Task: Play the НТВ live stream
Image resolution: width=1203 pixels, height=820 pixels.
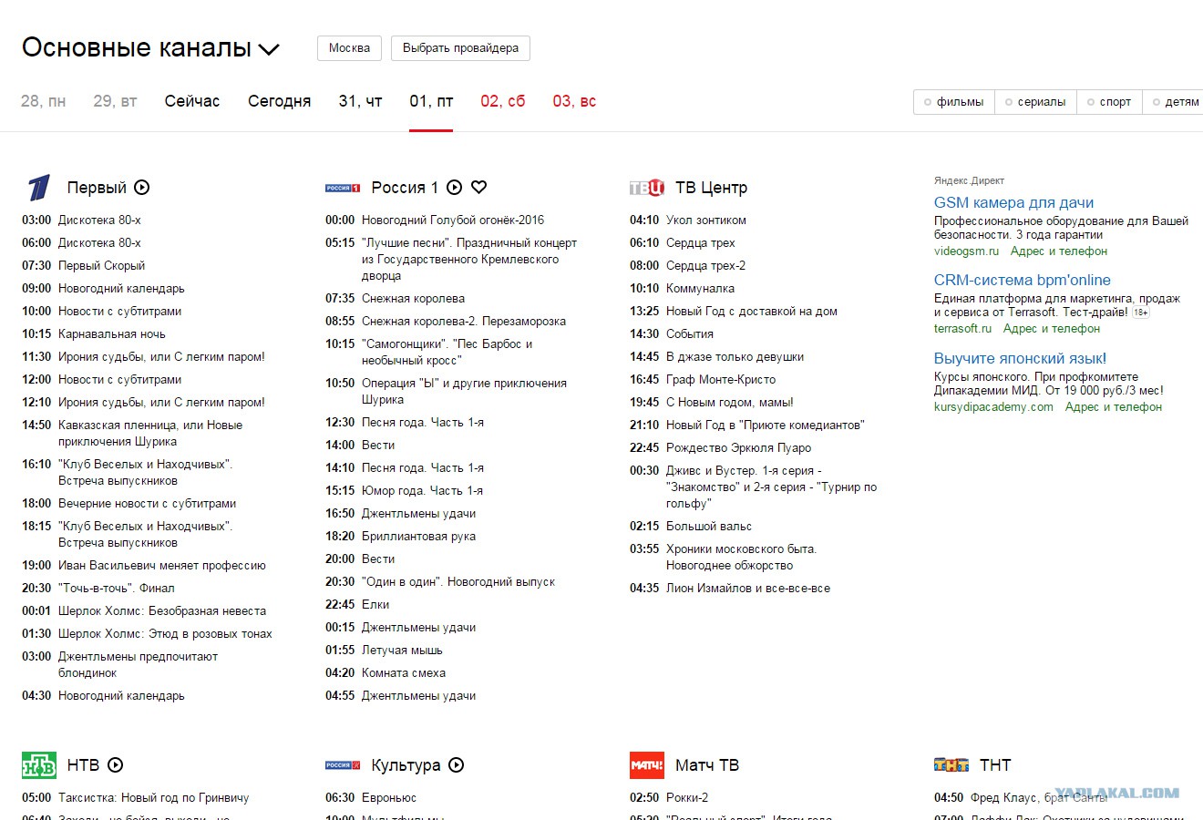Action: [x=115, y=765]
